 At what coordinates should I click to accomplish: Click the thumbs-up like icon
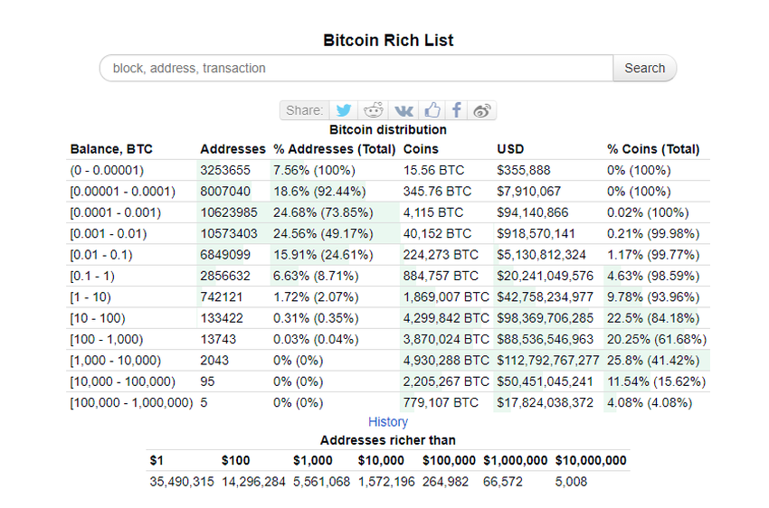tap(432, 110)
